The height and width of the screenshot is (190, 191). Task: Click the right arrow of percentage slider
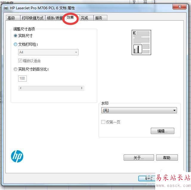point(82,88)
